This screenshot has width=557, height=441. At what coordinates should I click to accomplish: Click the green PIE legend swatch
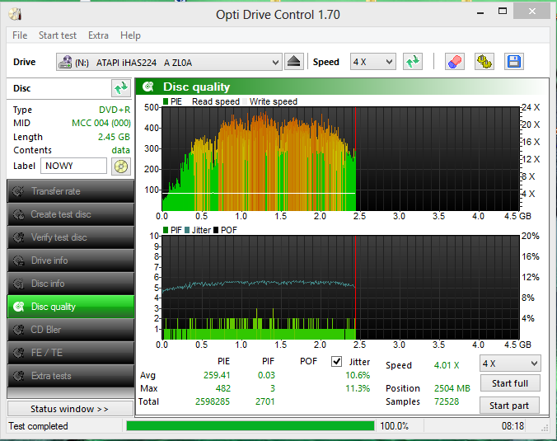(x=166, y=101)
